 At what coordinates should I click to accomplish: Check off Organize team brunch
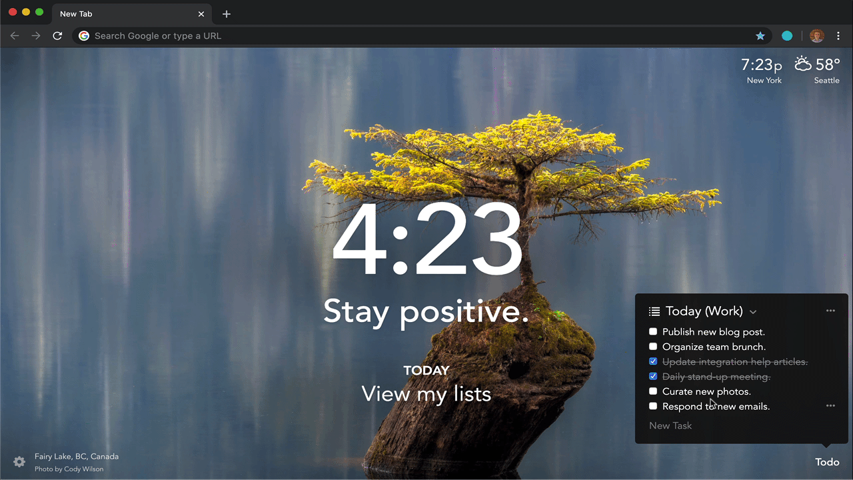[x=653, y=347]
